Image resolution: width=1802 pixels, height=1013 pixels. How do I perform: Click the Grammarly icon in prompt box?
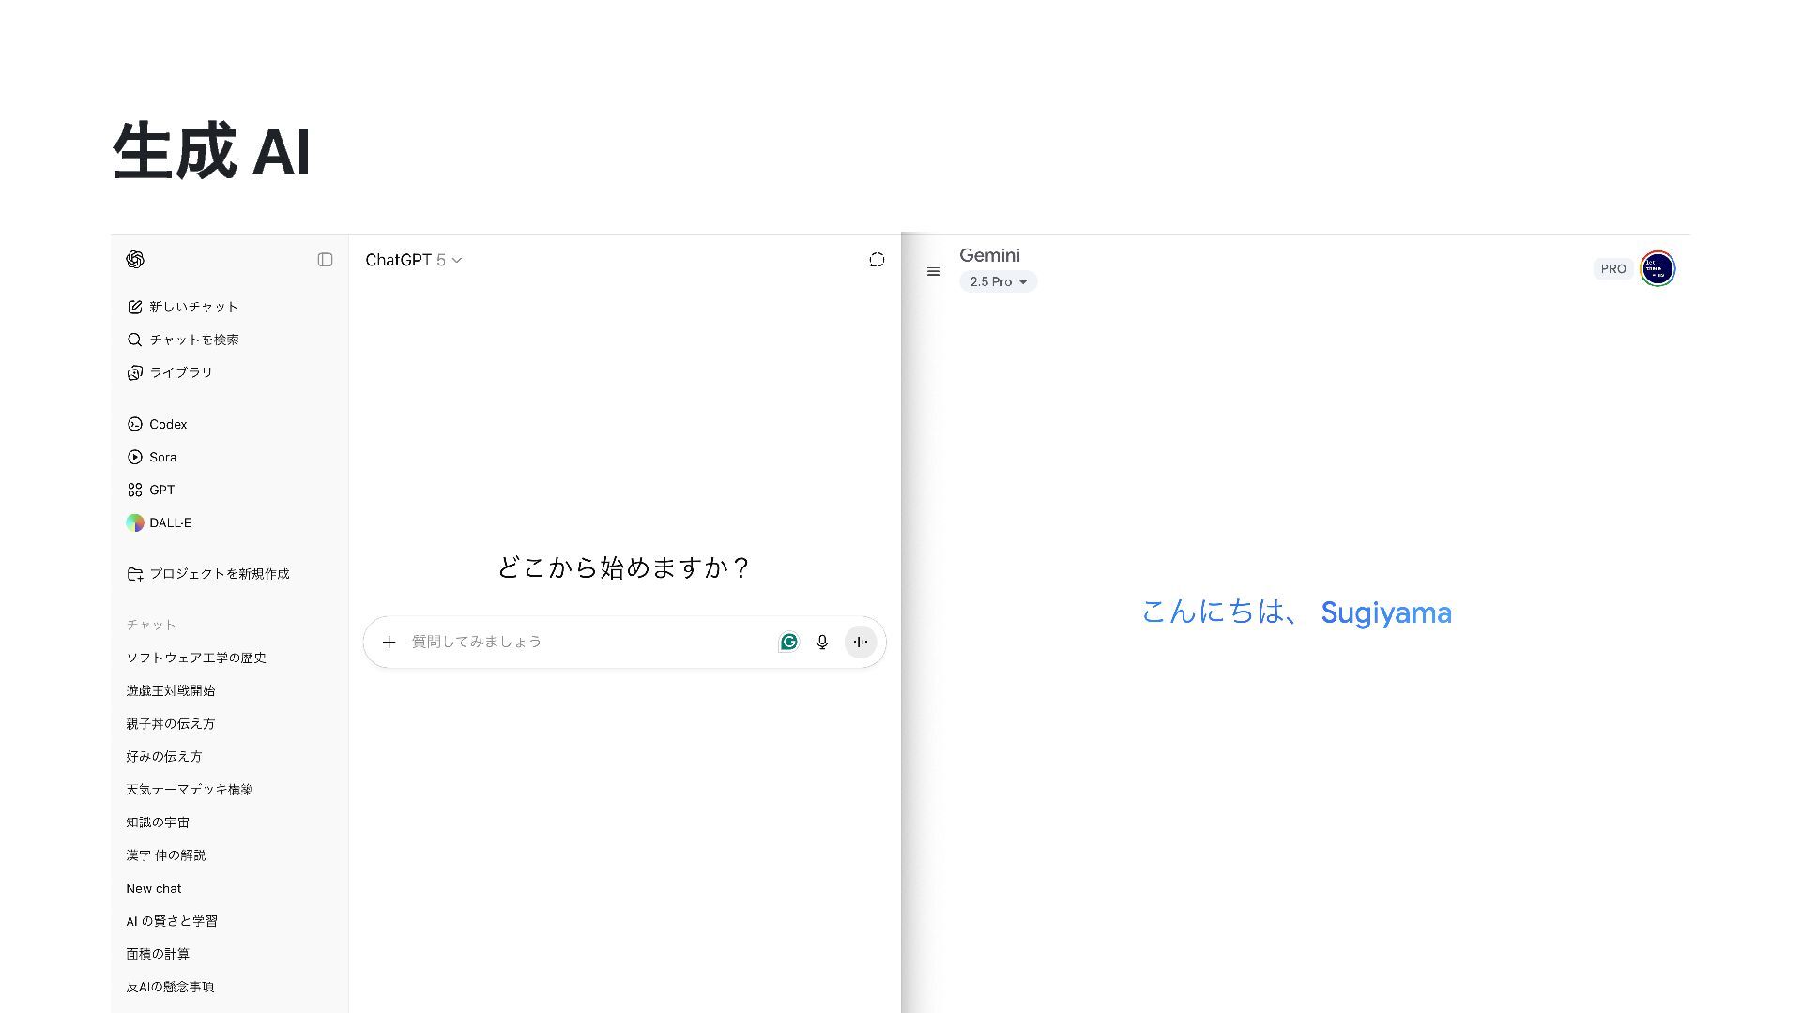pyautogui.click(x=788, y=642)
